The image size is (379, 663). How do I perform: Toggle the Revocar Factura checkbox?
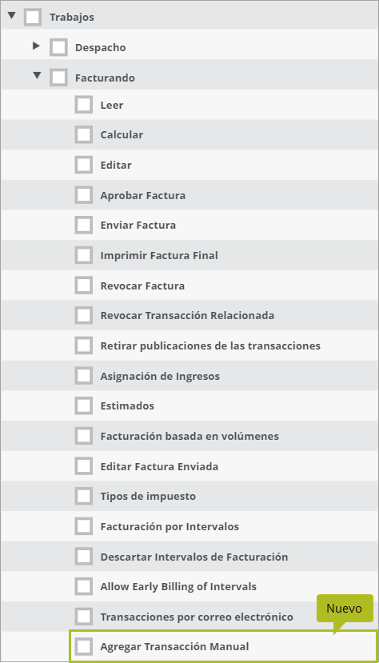point(84,286)
